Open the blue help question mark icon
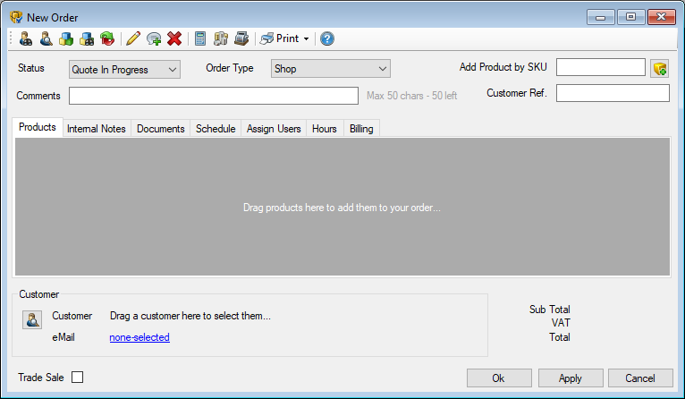The width and height of the screenshot is (685, 399). pos(327,38)
